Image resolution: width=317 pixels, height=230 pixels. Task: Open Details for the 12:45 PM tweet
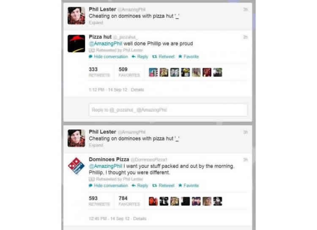pyautogui.click(x=140, y=219)
